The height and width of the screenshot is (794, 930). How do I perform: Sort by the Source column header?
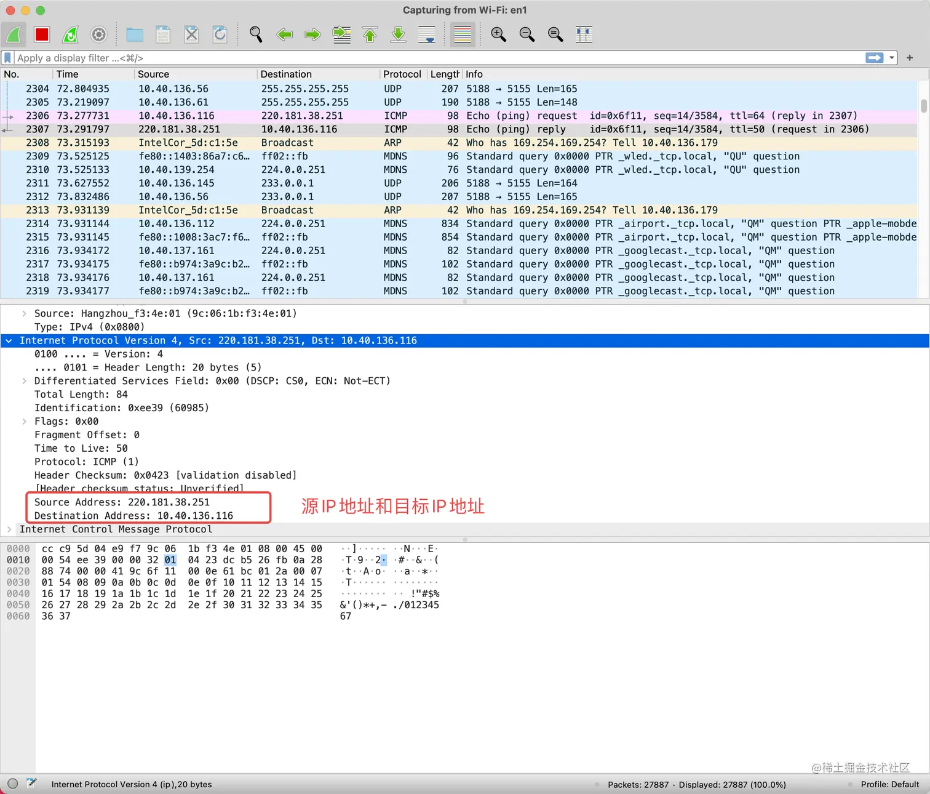click(x=196, y=74)
